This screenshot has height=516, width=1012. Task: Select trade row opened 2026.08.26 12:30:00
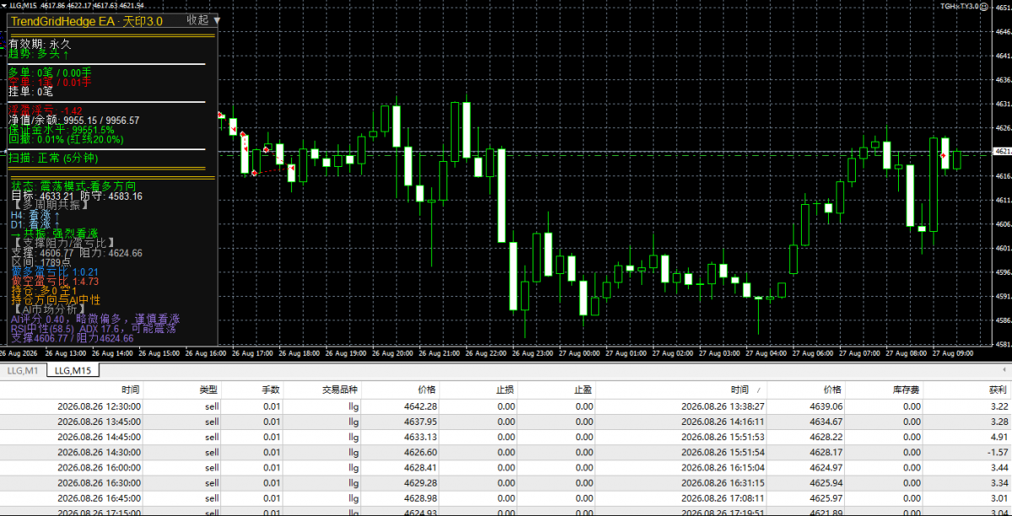pos(506,406)
